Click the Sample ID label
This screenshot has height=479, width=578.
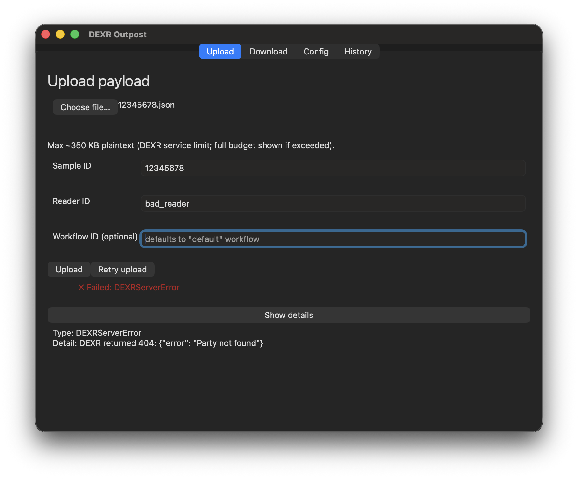coord(72,166)
